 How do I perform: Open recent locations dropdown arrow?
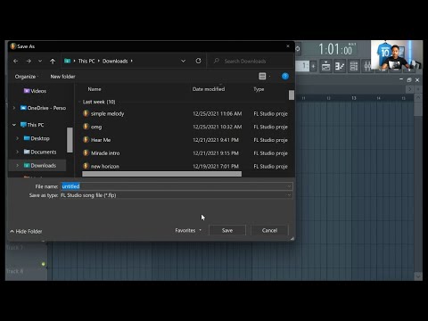coord(40,61)
